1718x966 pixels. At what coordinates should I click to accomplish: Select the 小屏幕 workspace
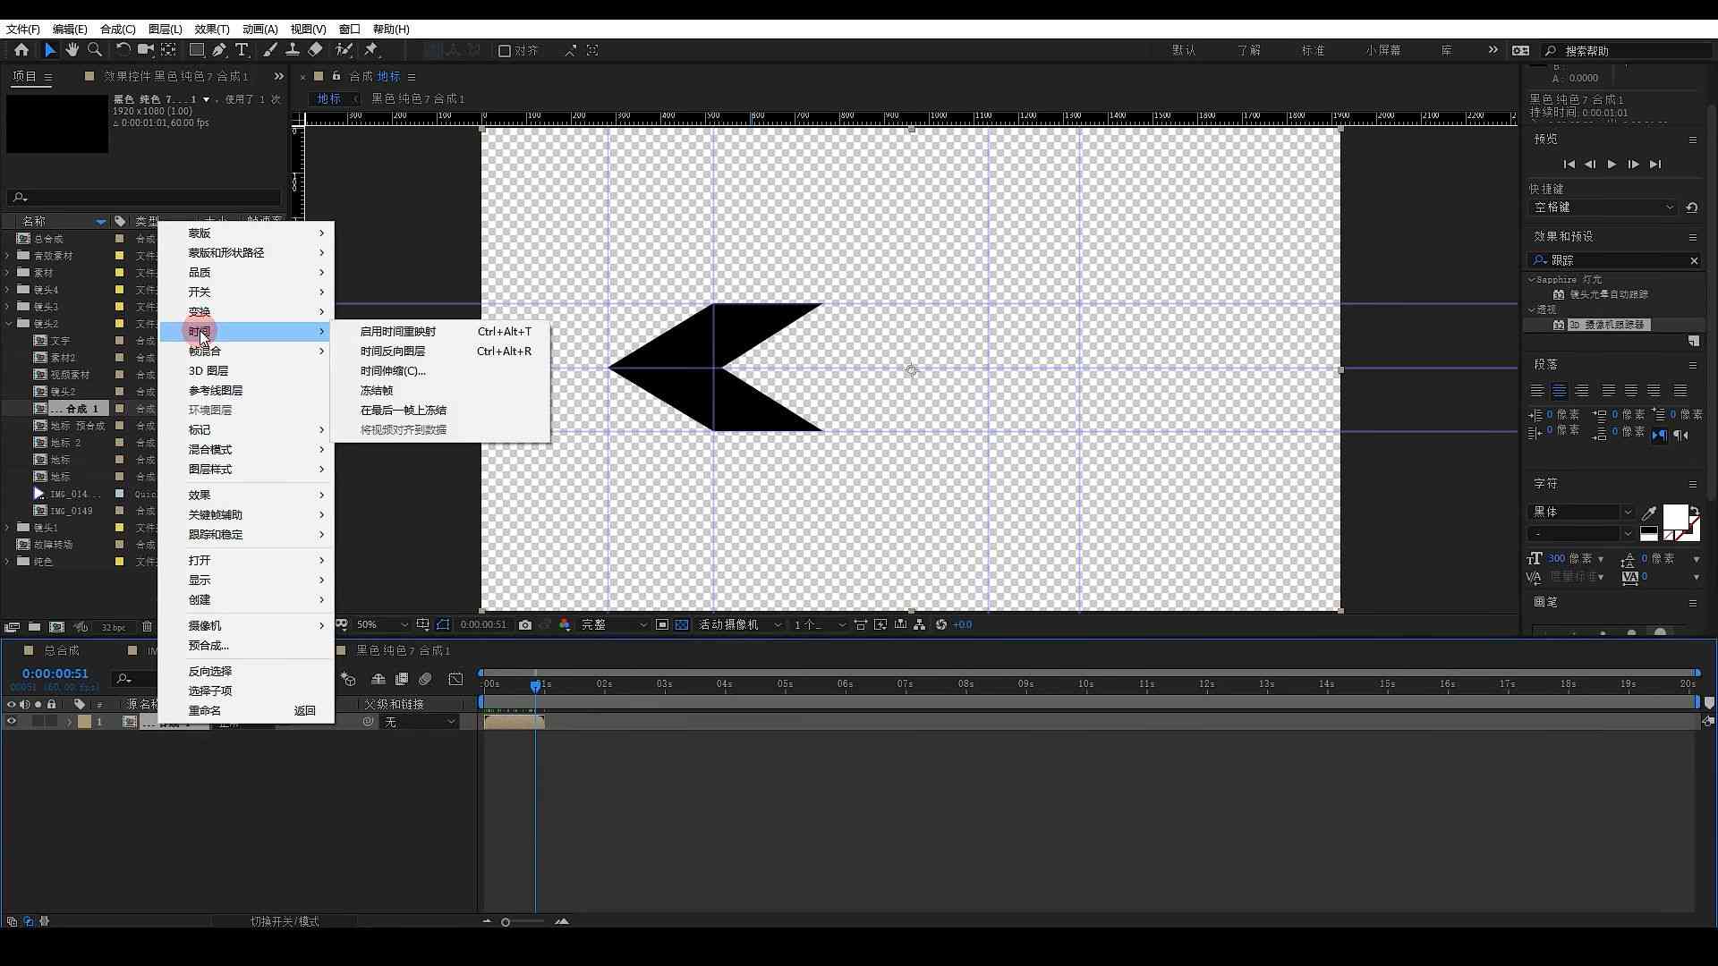(1383, 50)
